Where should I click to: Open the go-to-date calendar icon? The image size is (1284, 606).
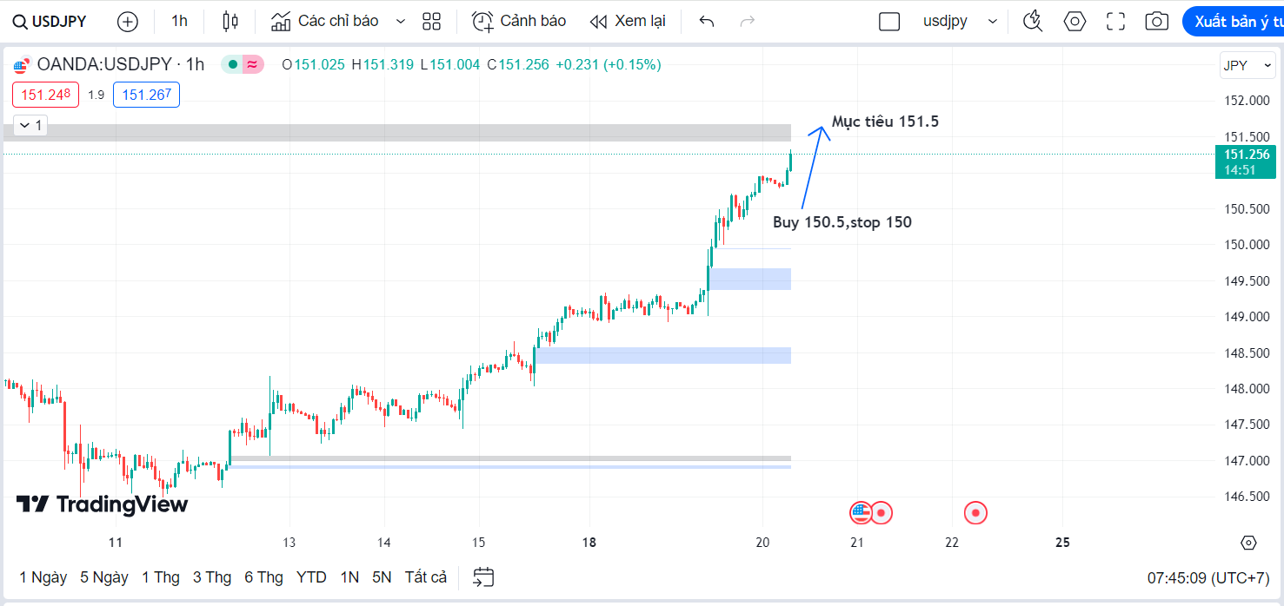(483, 577)
